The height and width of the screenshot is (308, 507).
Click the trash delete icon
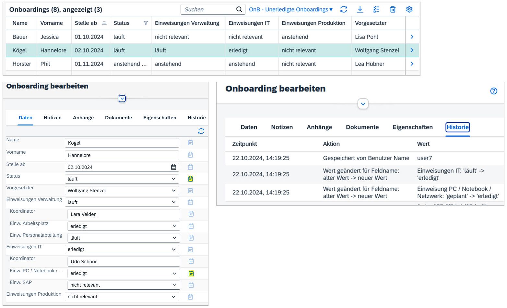tap(393, 9)
